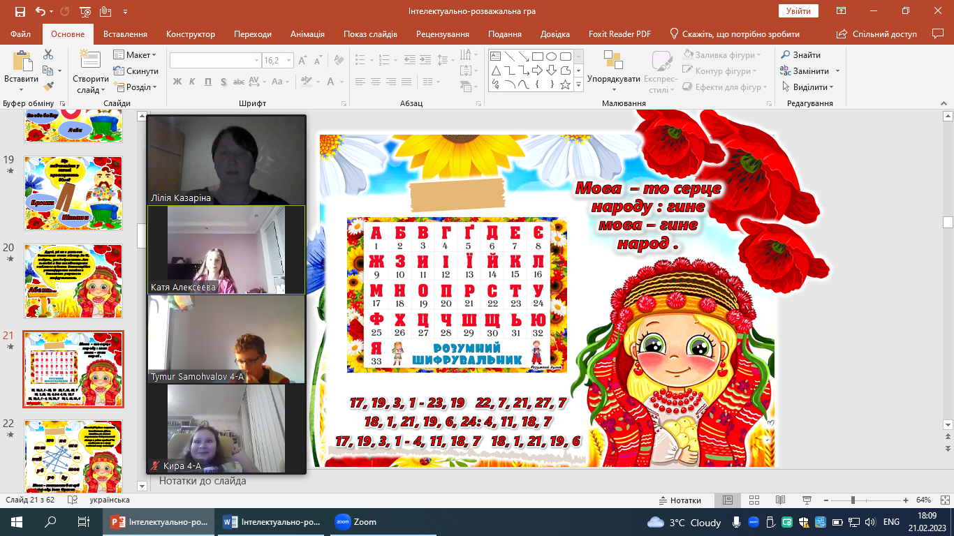Click the 64% zoom level value
This screenshot has width=954, height=536.
[x=923, y=500]
